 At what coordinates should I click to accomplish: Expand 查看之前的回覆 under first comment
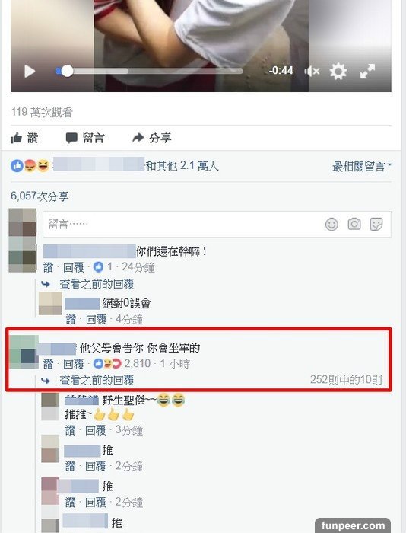point(97,284)
